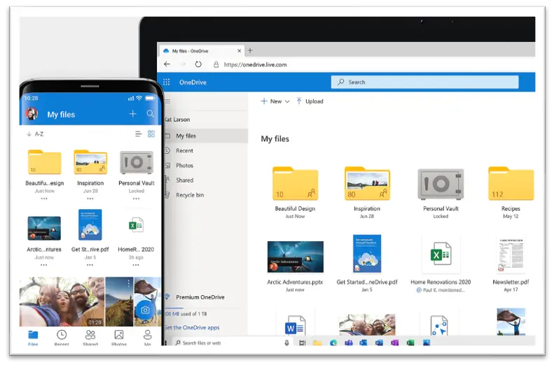Open a new browser tab with the plus icon
This screenshot has width=554, height=365.
tap(250, 50)
